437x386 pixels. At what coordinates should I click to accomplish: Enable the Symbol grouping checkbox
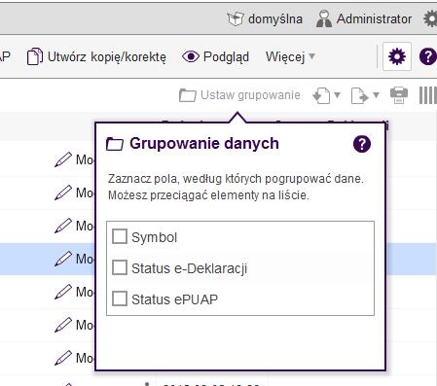pos(120,236)
